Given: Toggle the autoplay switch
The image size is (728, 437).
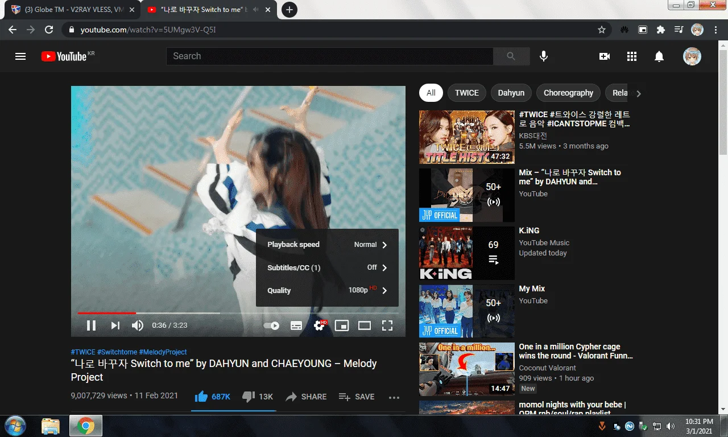Looking at the screenshot, I should coord(271,325).
